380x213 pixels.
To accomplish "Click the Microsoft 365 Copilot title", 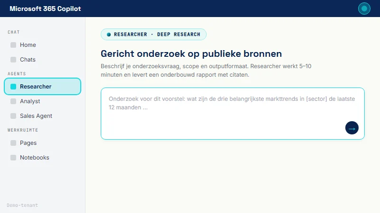I will pyautogui.click(x=45, y=9).
